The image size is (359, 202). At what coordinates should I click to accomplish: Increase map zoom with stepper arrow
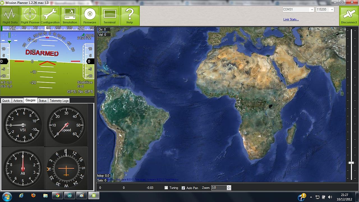click(x=229, y=187)
